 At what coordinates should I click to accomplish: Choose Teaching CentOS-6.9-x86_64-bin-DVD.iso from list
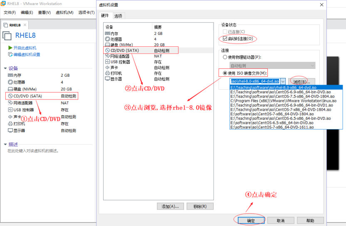286,92
